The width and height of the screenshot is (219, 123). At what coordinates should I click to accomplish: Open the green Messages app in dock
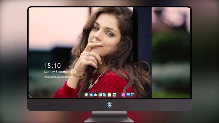pyautogui.click(x=86, y=95)
